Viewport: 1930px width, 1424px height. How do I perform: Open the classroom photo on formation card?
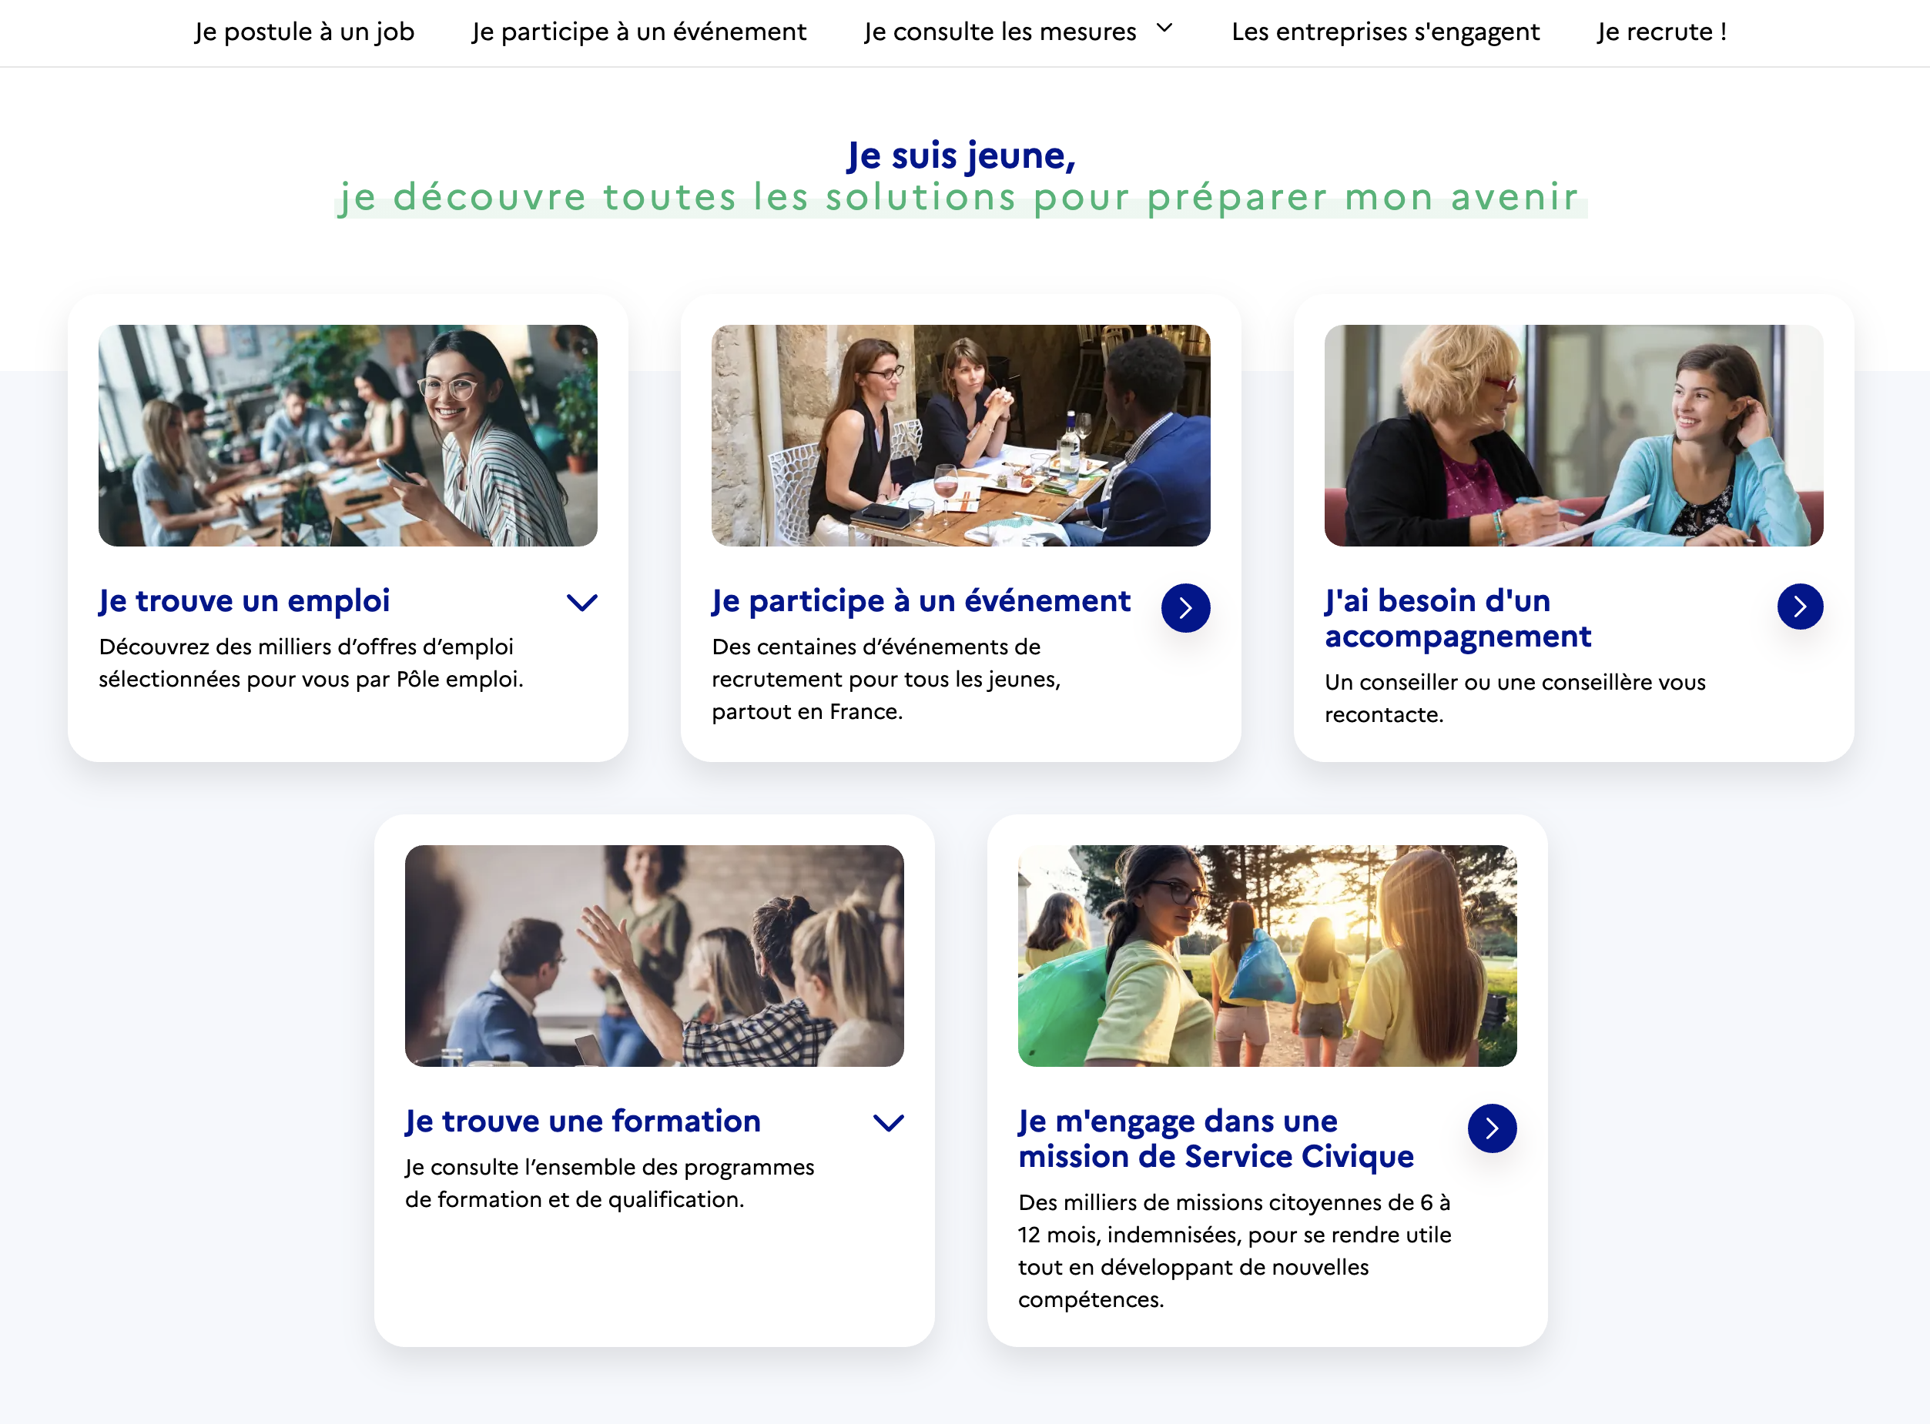[x=655, y=956]
